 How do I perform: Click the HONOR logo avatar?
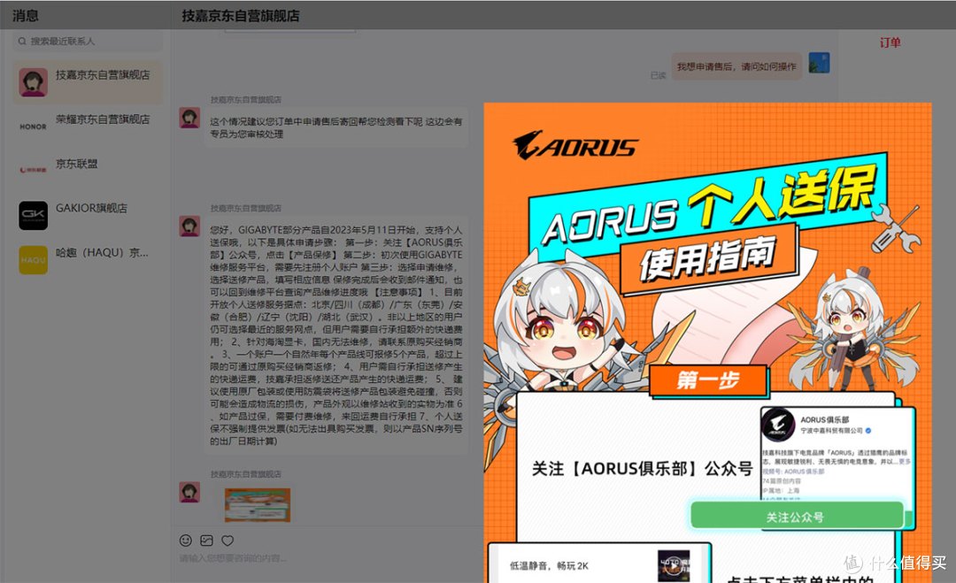pos(33,127)
